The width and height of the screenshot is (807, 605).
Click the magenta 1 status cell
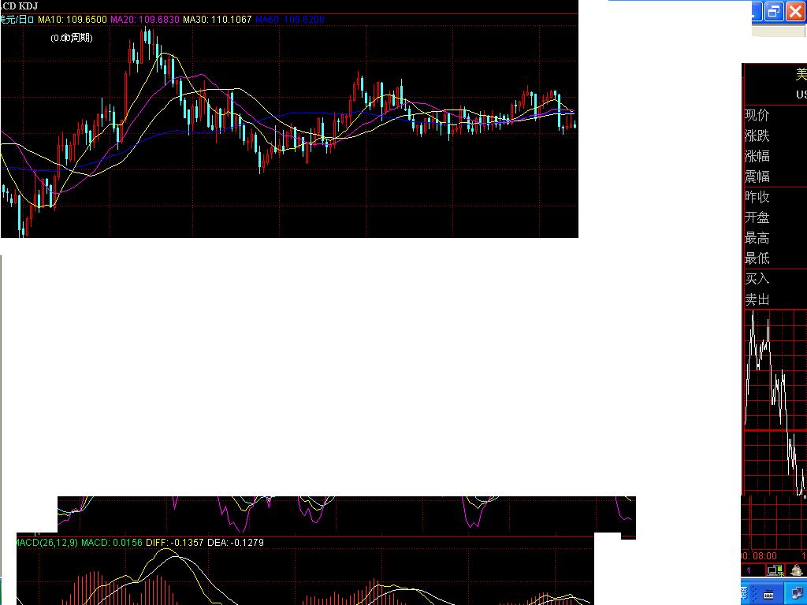tap(749, 570)
